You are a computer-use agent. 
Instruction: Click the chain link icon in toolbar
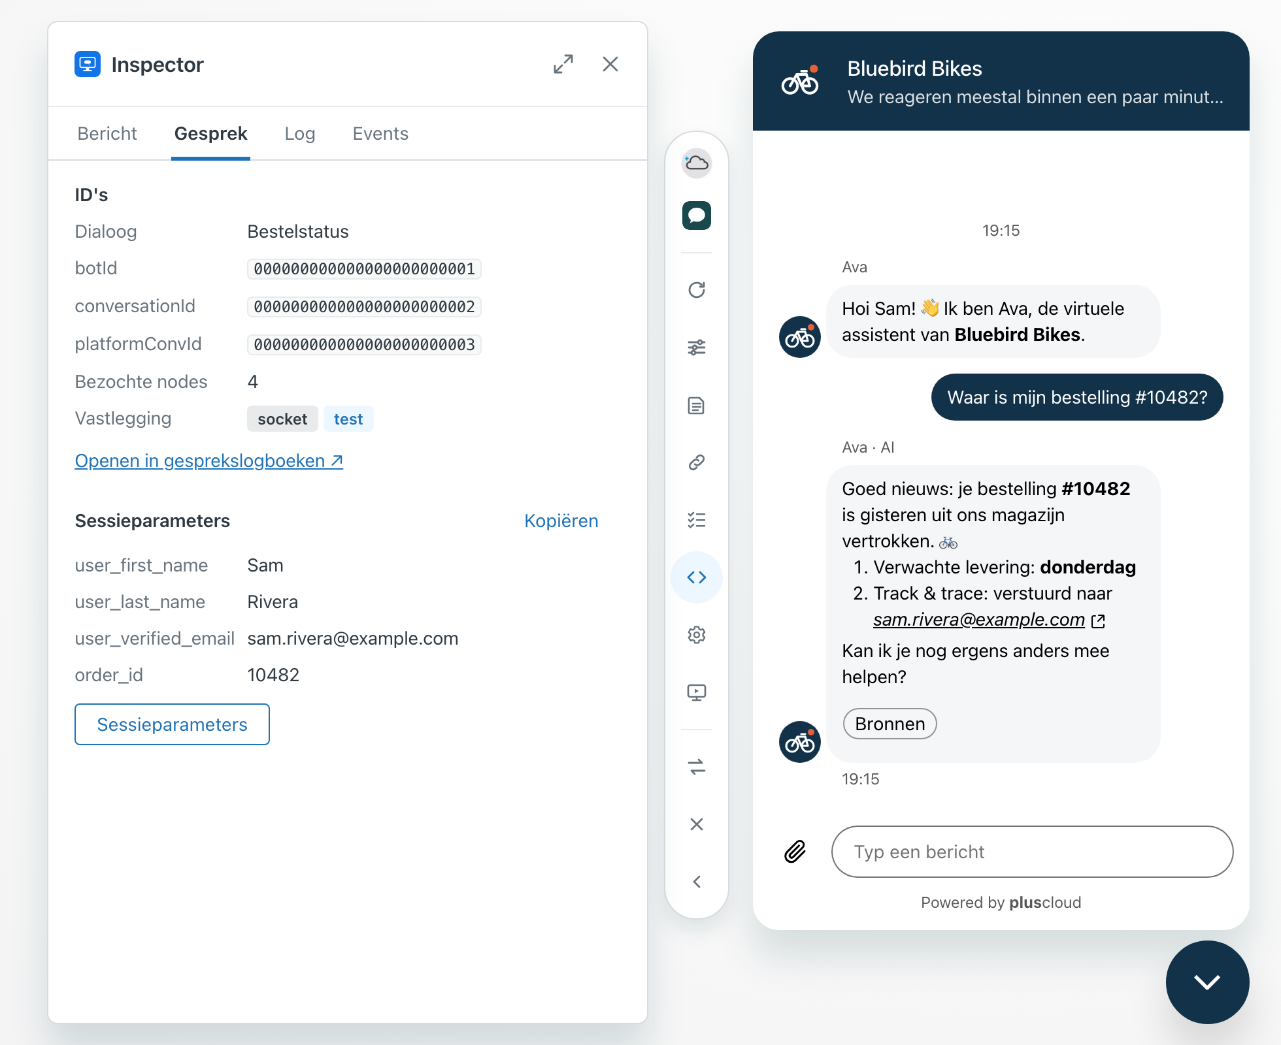click(697, 462)
